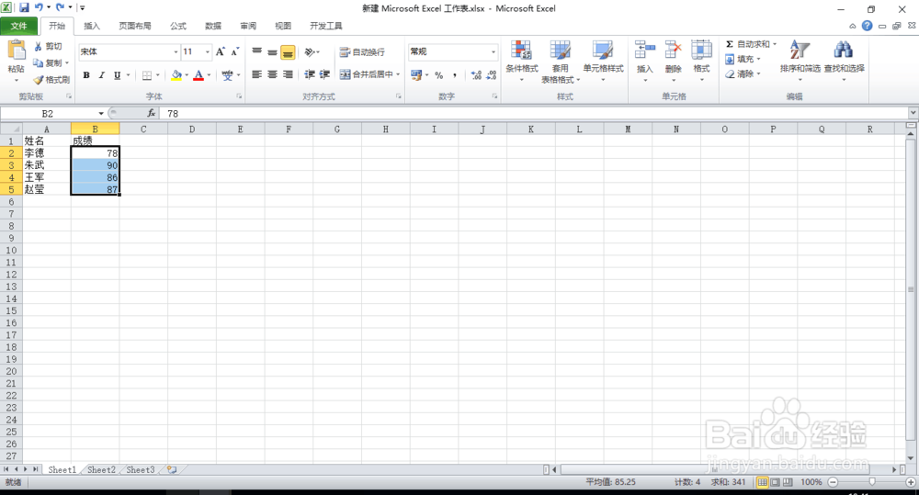Click the zoom out minus button

click(x=833, y=481)
